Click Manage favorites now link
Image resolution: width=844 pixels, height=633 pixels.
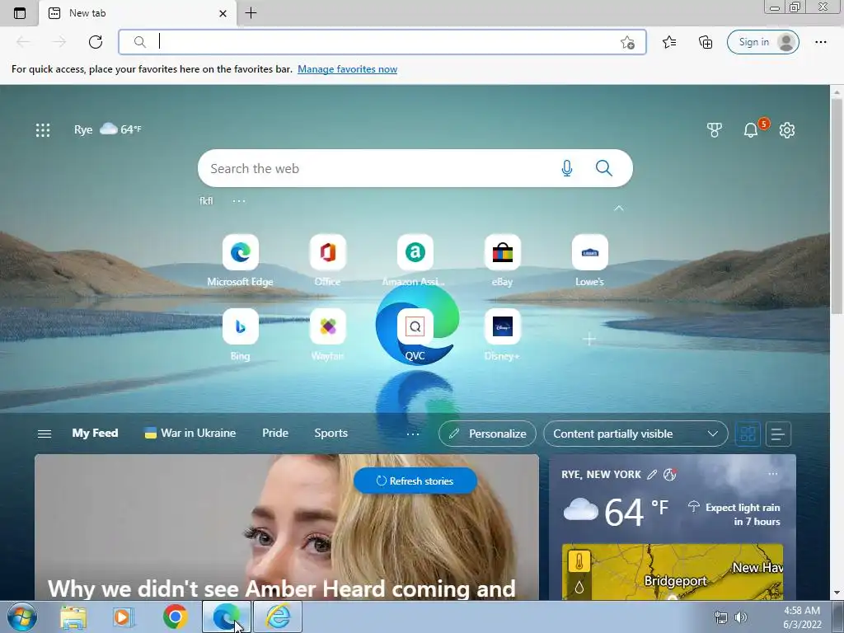click(x=347, y=69)
